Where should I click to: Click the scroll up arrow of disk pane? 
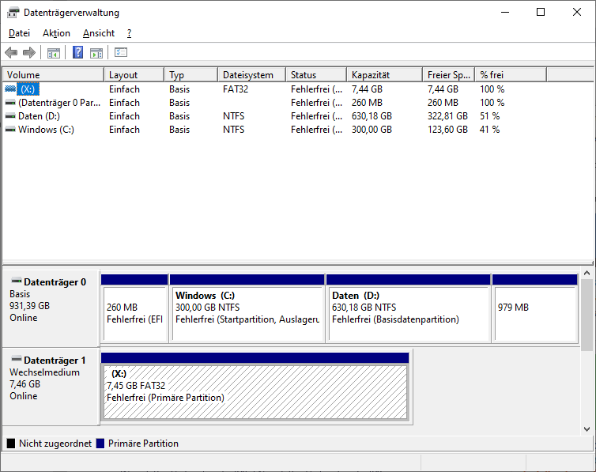point(587,274)
